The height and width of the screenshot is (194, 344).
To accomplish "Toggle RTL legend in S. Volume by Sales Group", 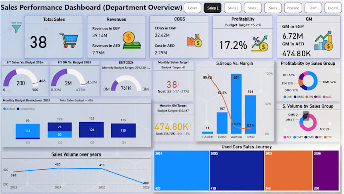I will [319, 137].
